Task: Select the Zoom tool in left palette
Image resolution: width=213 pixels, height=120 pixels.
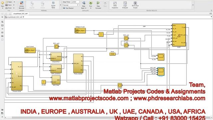Action: (2, 22)
